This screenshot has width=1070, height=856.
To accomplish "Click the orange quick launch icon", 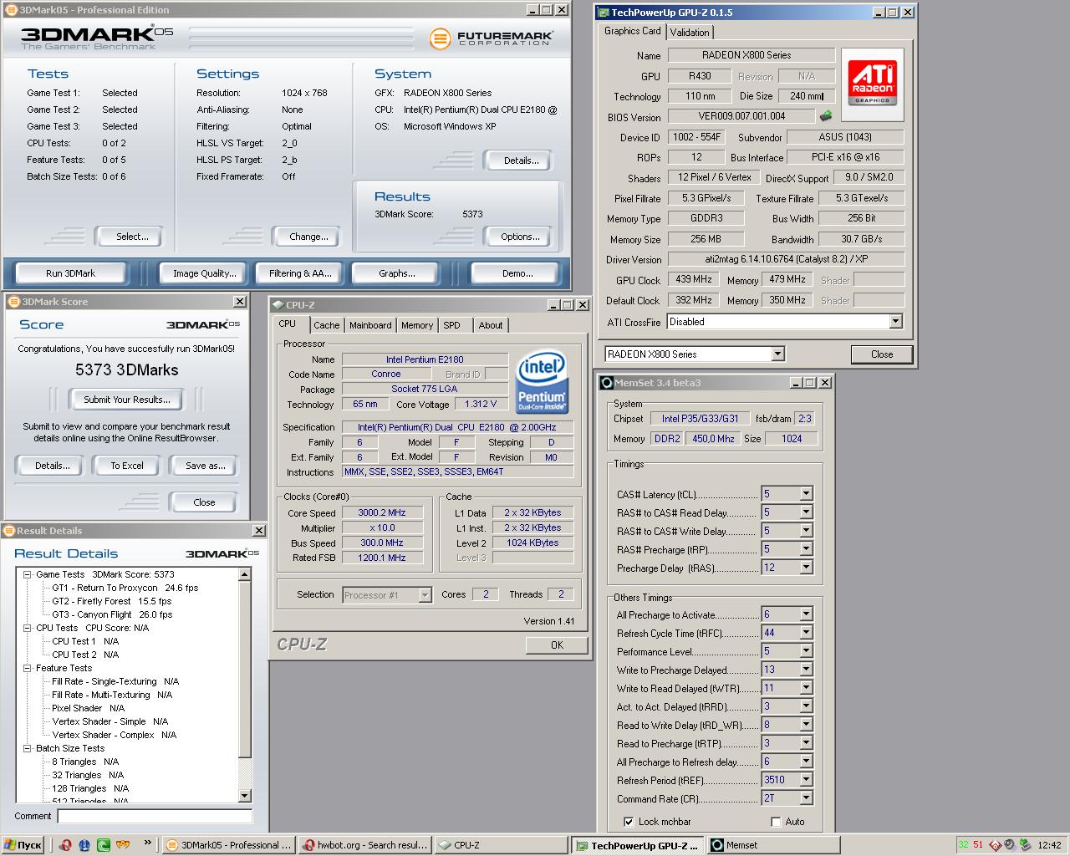I will pyautogui.click(x=123, y=845).
